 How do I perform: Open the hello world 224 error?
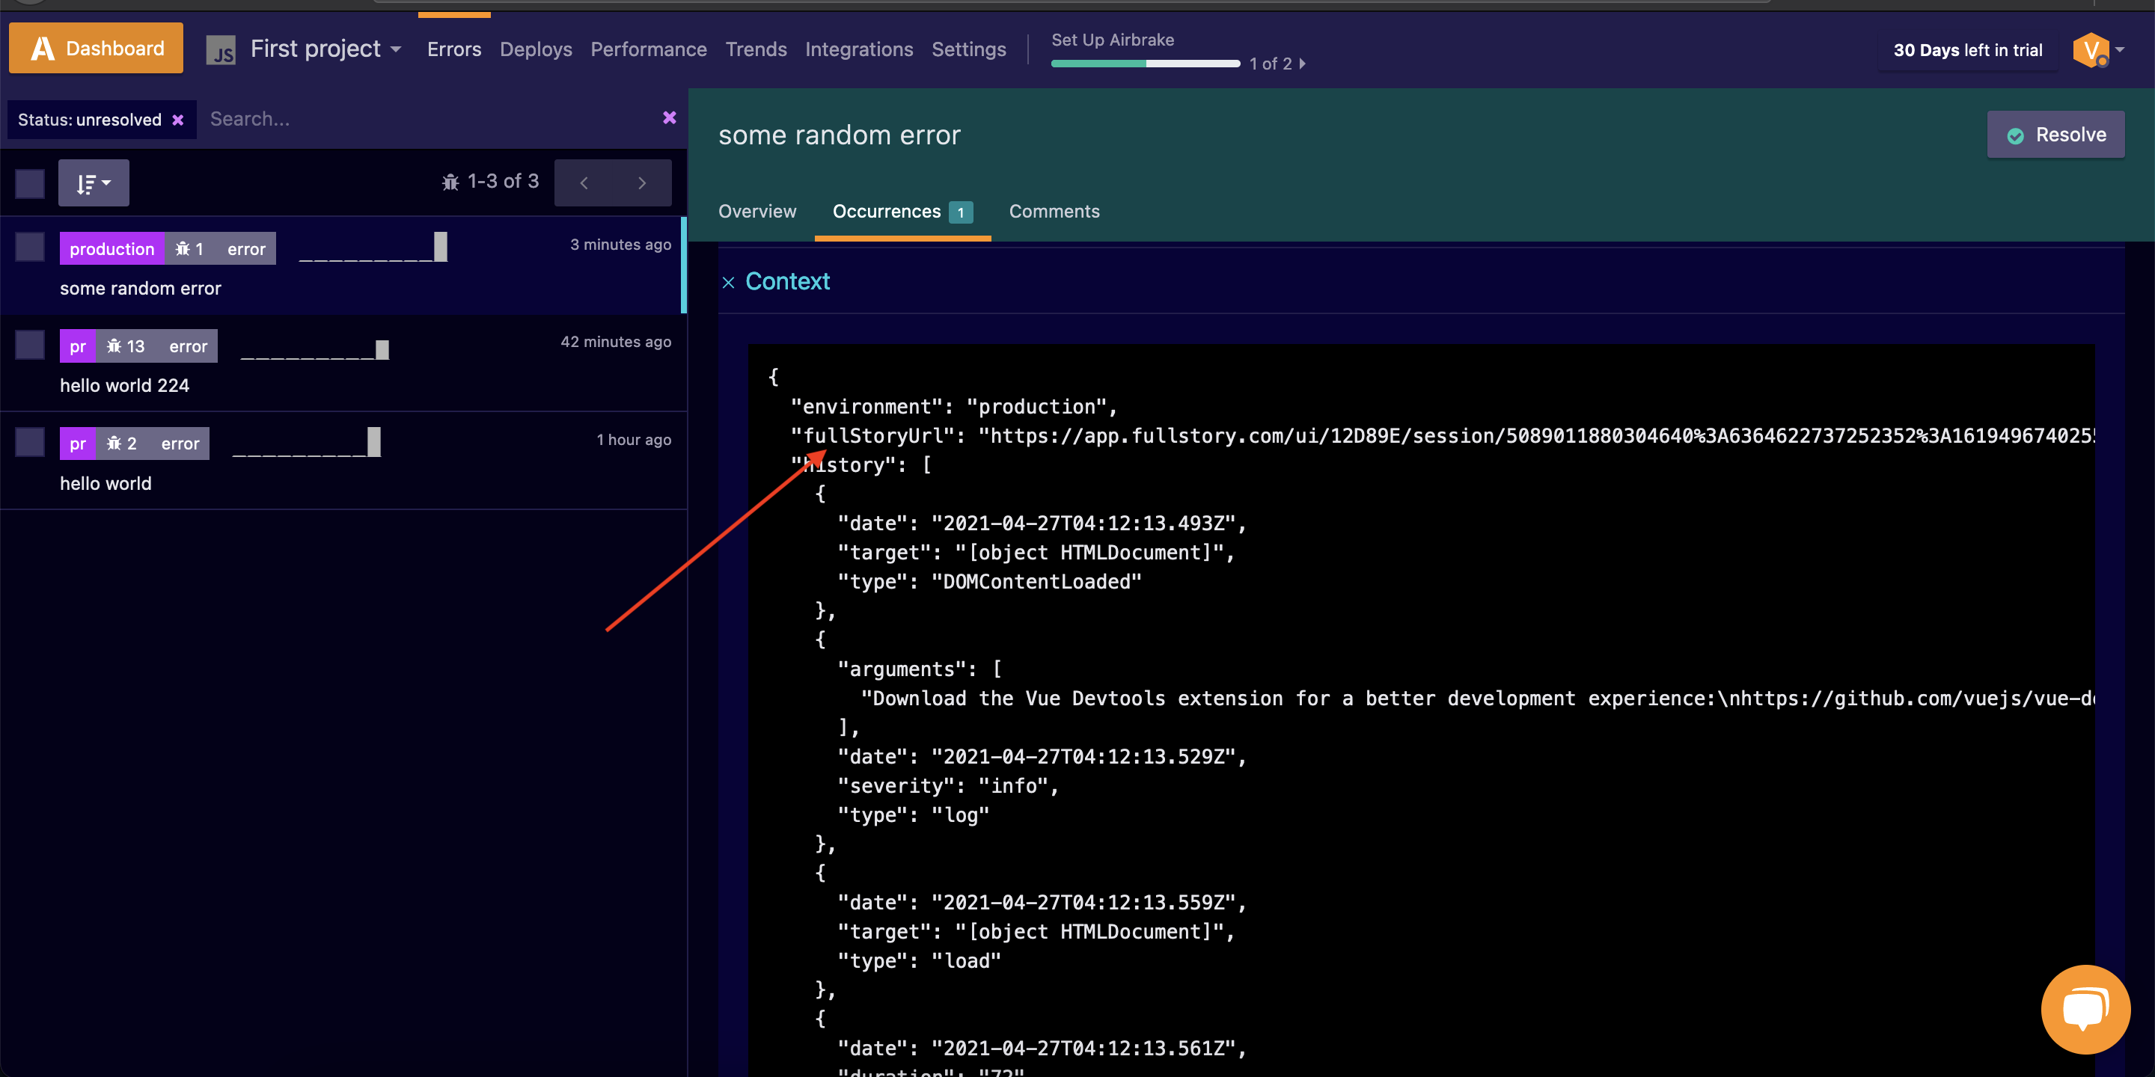coord(125,385)
